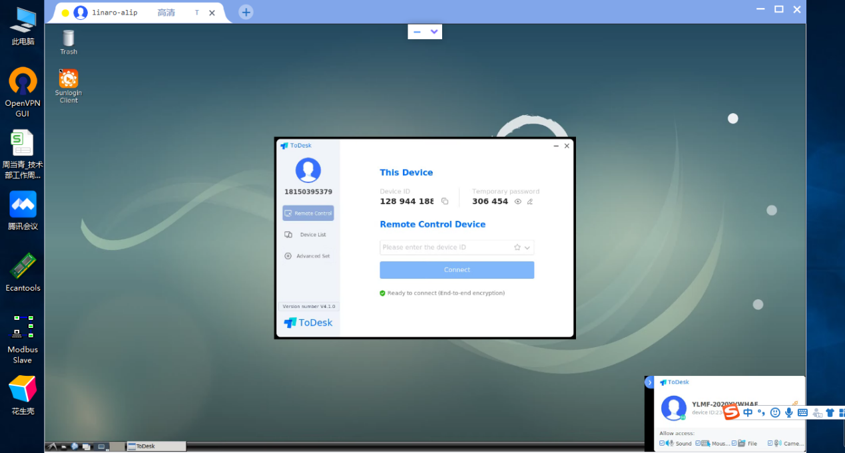Launch the 腾讯会议 desktop icon
Viewport: 845px width, 453px height.
[x=23, y=211]
